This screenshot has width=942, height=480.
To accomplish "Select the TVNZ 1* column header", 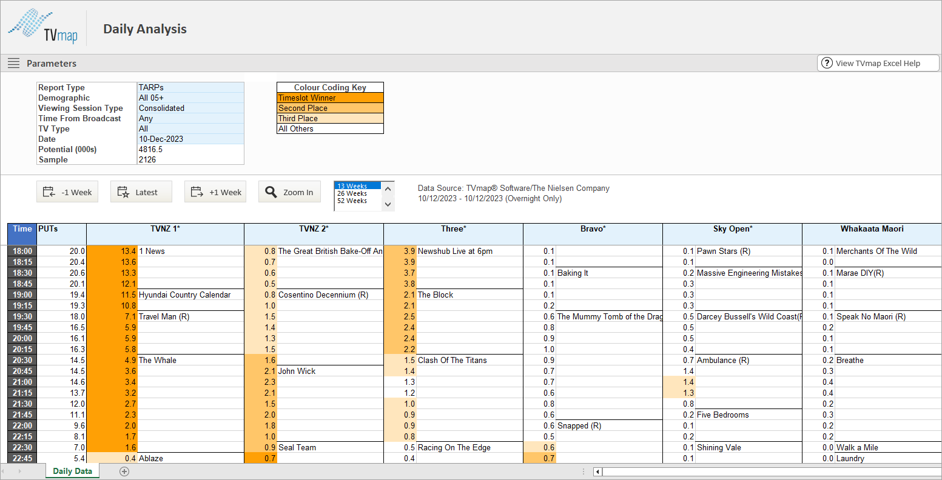I will [x=165, y=234].
